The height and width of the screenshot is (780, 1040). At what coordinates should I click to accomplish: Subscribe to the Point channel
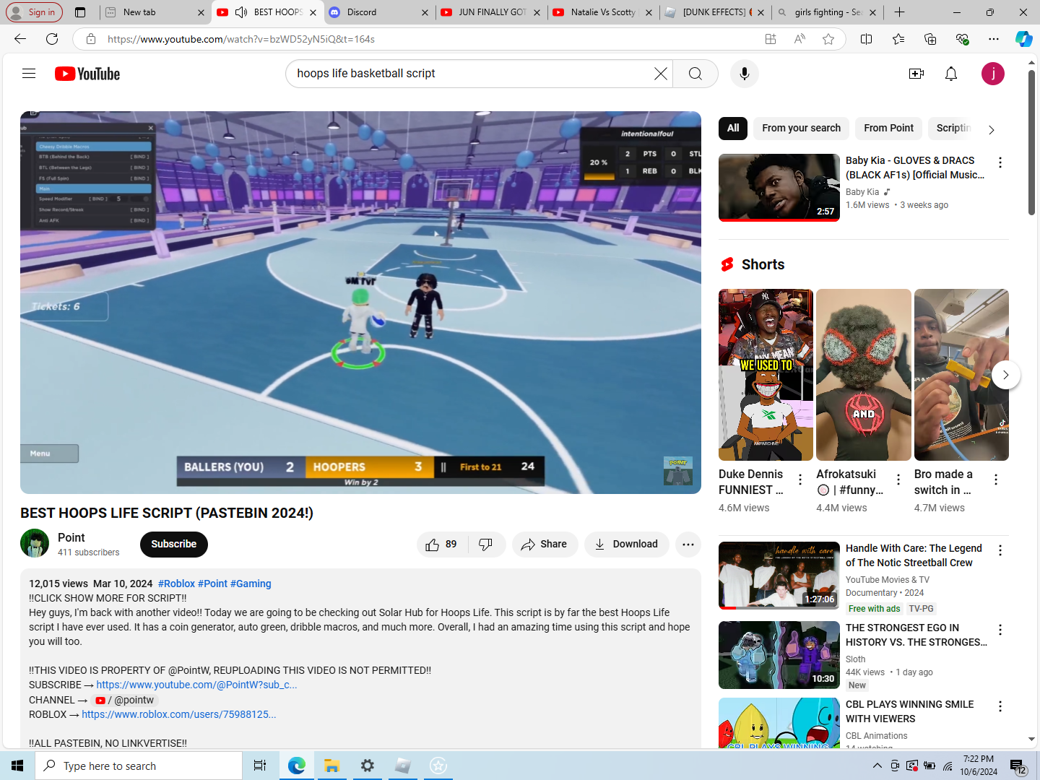coord(174,545)
